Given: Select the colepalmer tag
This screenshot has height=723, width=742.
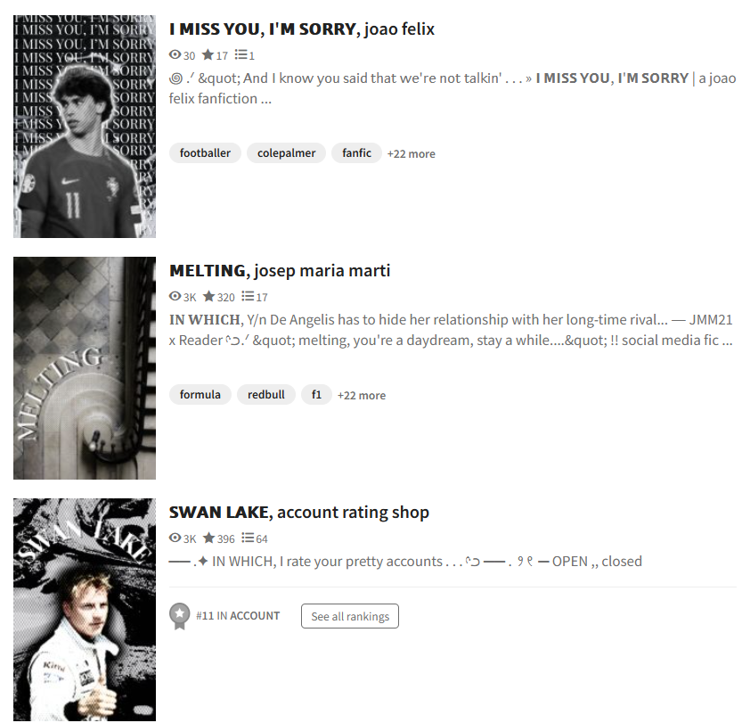Looking at the screenshot, I should pyautogui.click(x=286, y=153).
